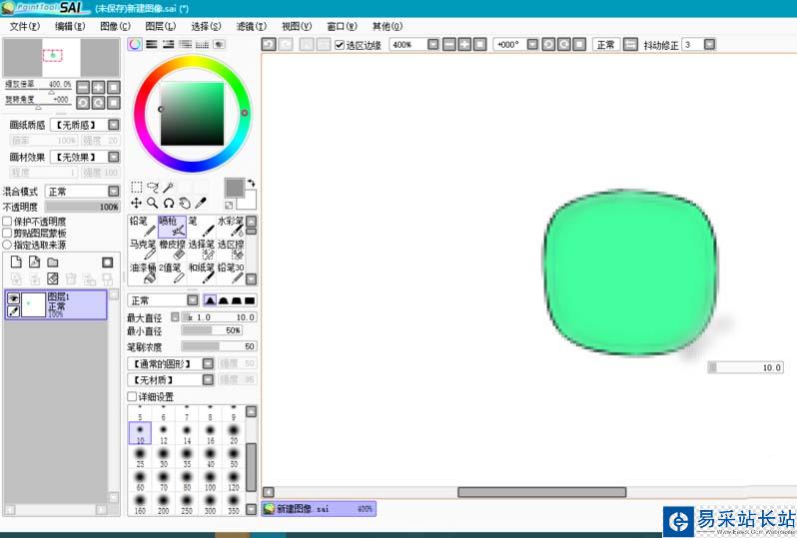Choose the magic wand tool
This screenshot has width=797, height=538.
click(x=168, y=187)
